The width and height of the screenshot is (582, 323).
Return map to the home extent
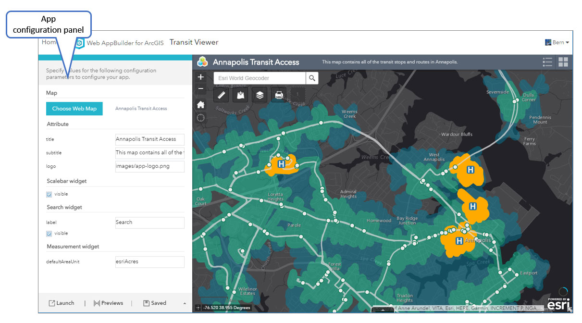200,104
